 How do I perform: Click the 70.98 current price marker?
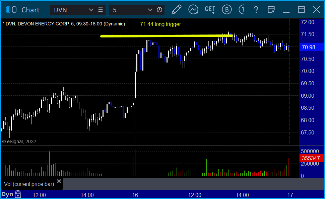(x=312, y=47)
